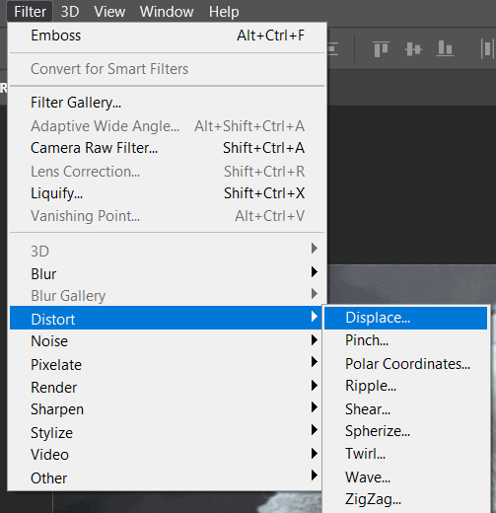The width and height of the screenshot is (496, 513).
Task: Open the Filter menu in menu bar
Action: [x=30, y=12]
